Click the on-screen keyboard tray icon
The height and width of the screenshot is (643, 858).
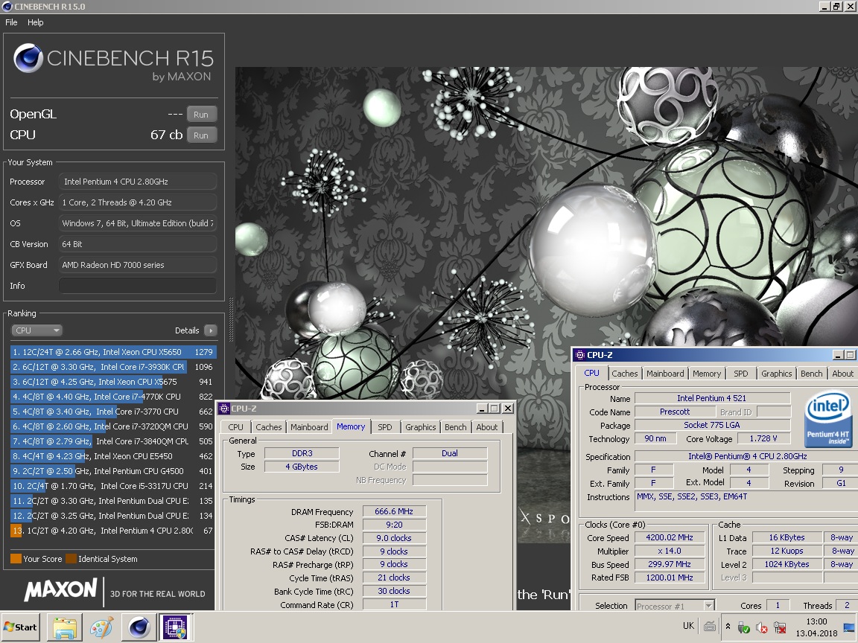pyautogui.click(x=709, y=627)
